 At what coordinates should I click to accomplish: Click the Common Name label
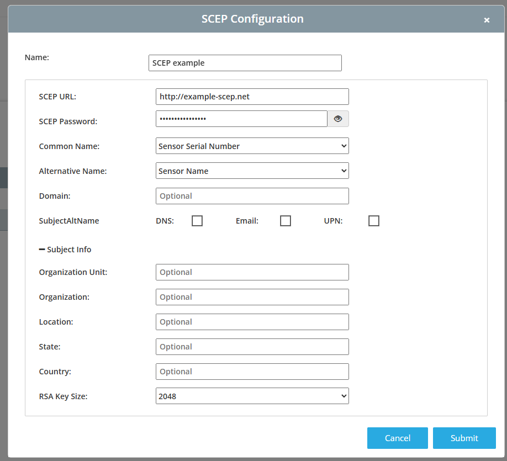coord(69,146)
